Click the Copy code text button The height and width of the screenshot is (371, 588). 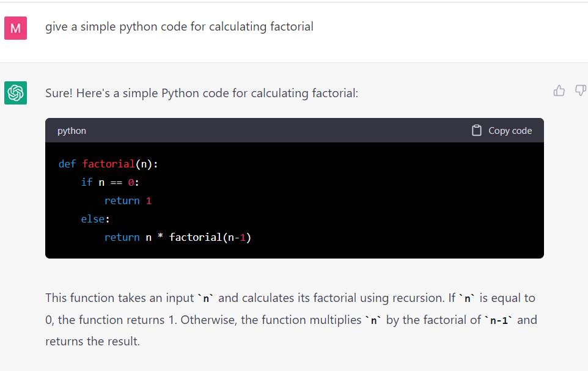pos(510,131)
